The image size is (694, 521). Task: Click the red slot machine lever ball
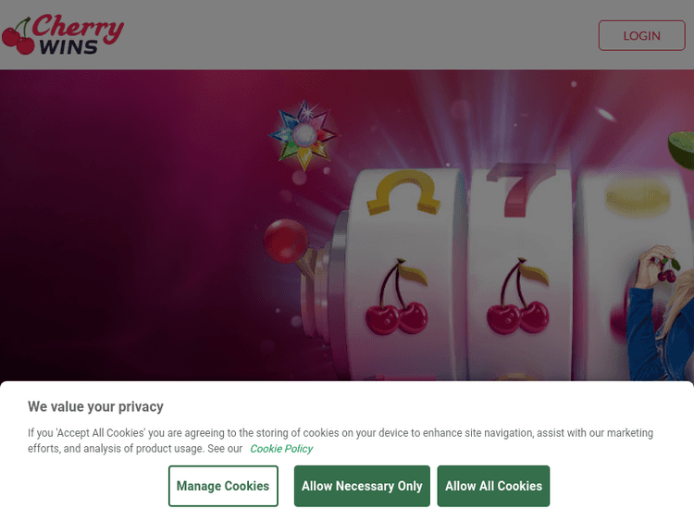286,242
